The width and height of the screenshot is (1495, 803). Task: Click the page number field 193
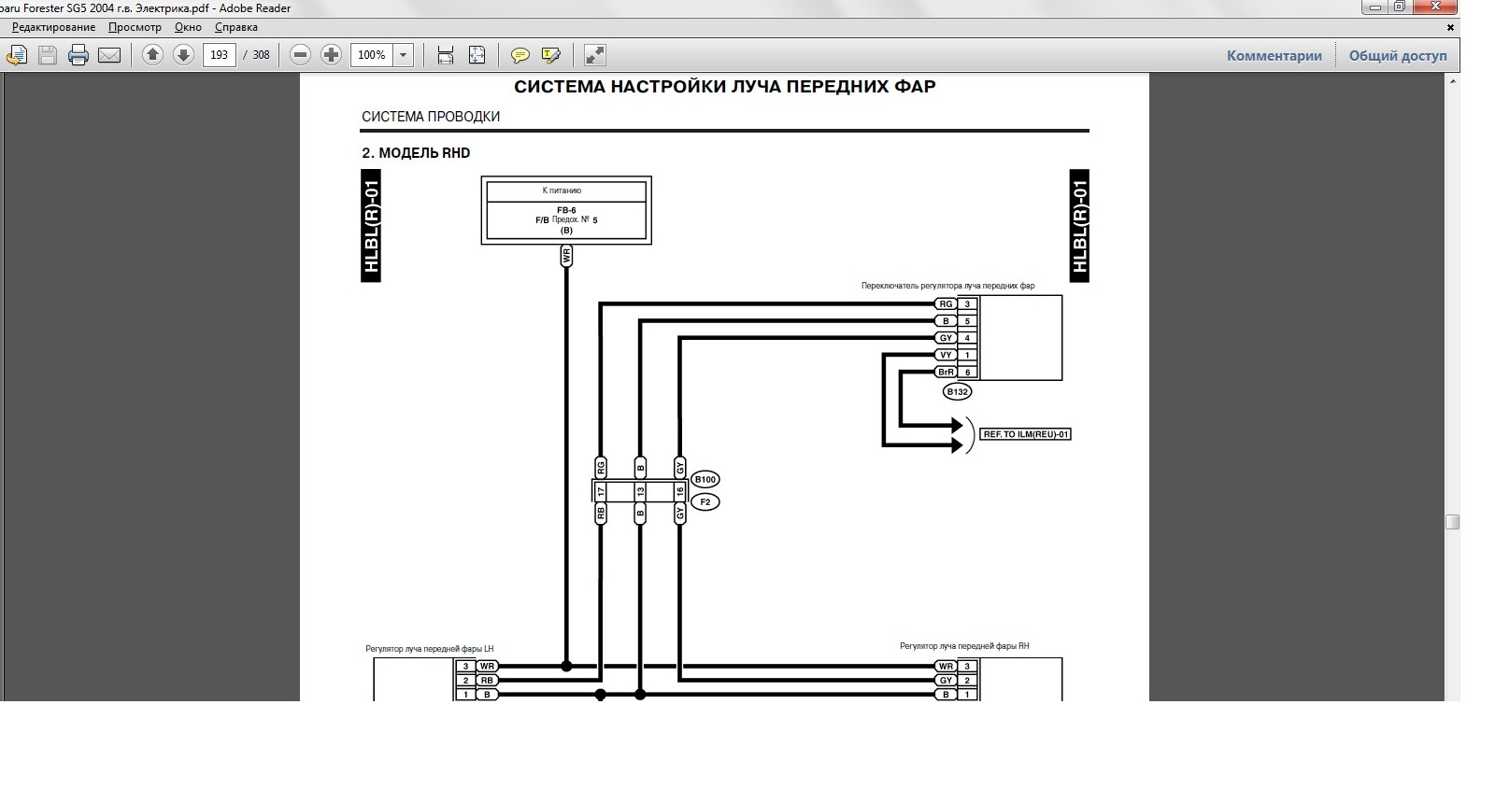pos(220,55)
